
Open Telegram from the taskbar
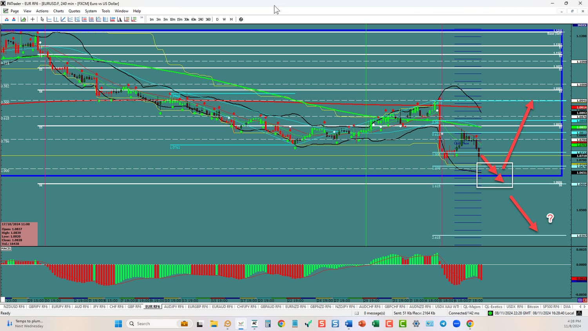click(443, 324)
